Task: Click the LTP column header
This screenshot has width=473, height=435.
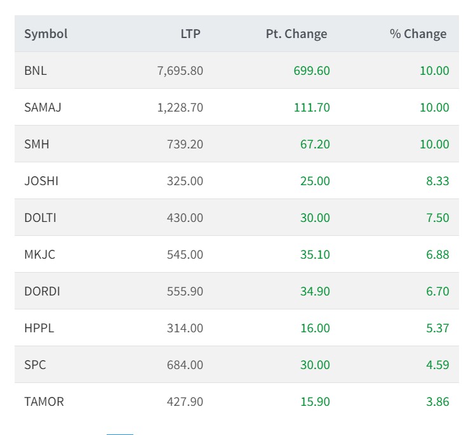Action: tap(190, 34)
